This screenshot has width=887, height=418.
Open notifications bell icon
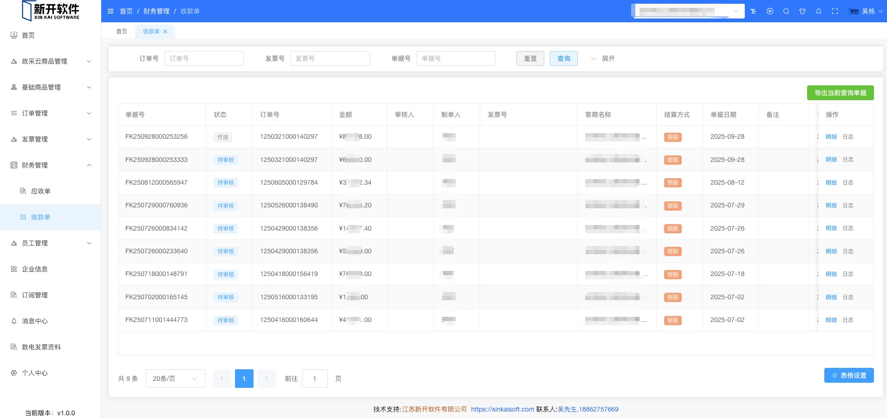[x=819, y=11]
